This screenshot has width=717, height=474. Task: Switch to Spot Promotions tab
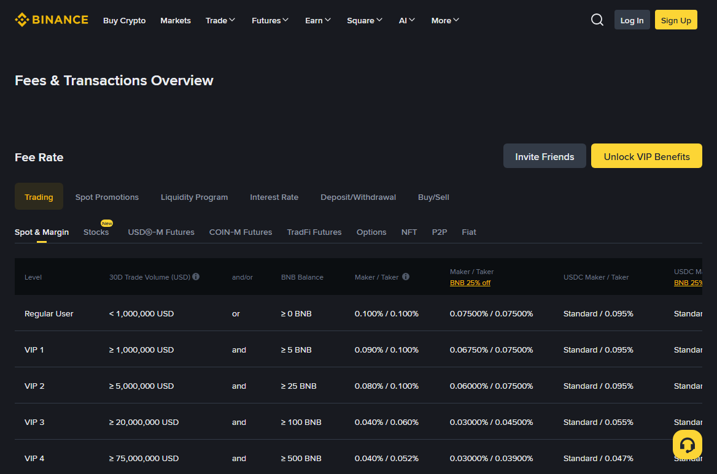tap(107, 197)
